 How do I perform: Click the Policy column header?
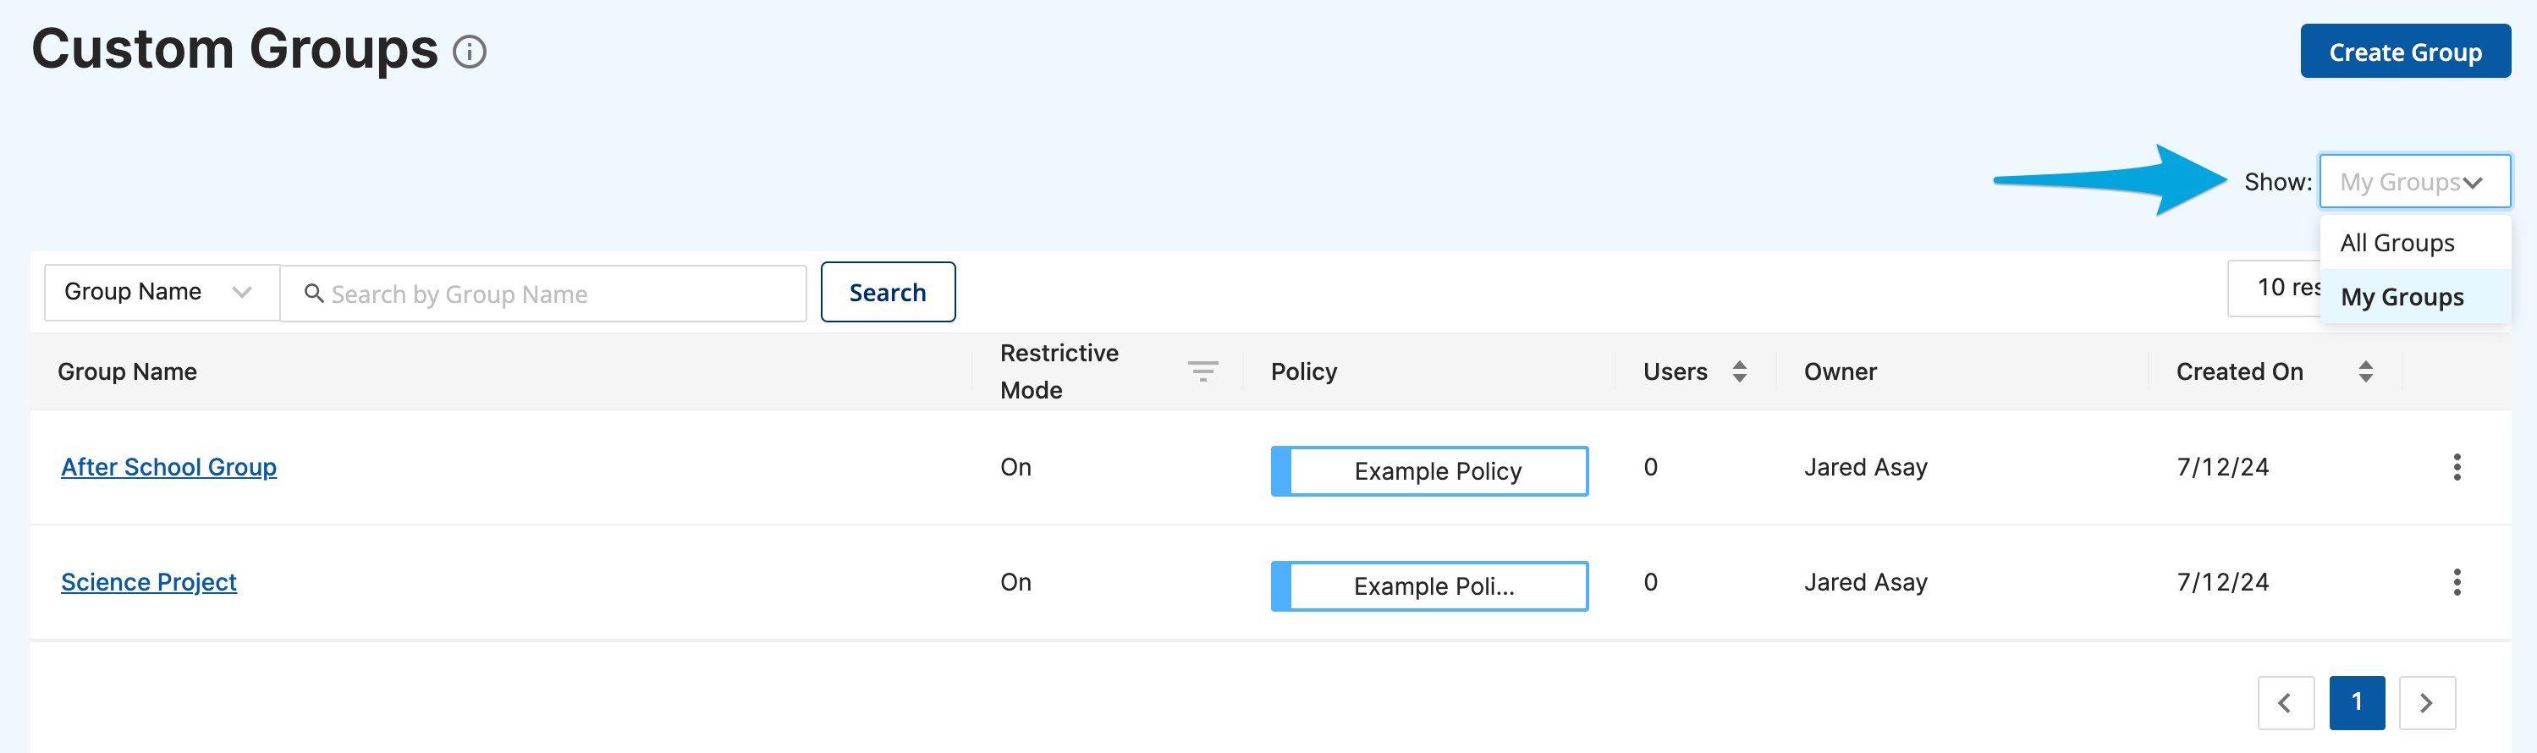pos(1303,371)
